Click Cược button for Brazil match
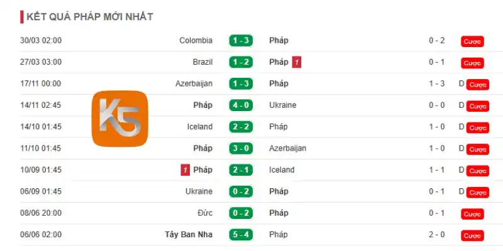The image size is (503, 251). (472, 63)
